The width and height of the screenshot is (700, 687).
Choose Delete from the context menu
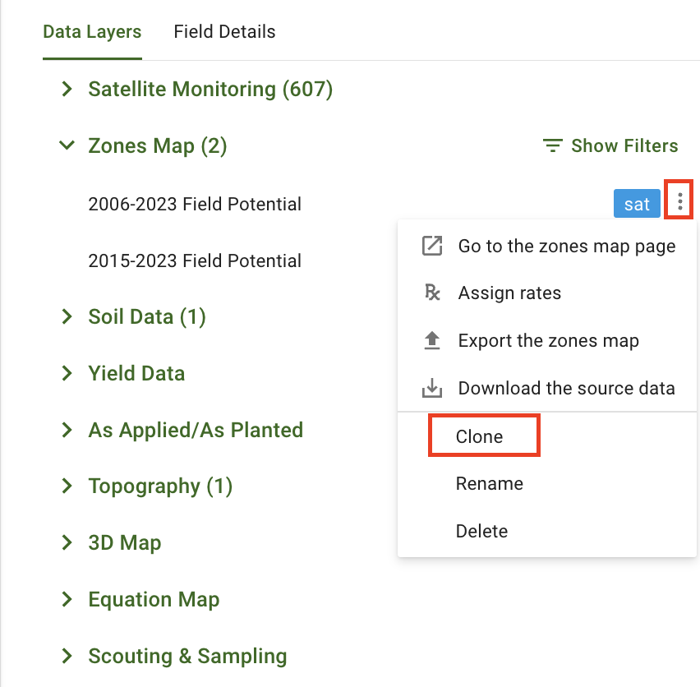[x=482, y=532]
